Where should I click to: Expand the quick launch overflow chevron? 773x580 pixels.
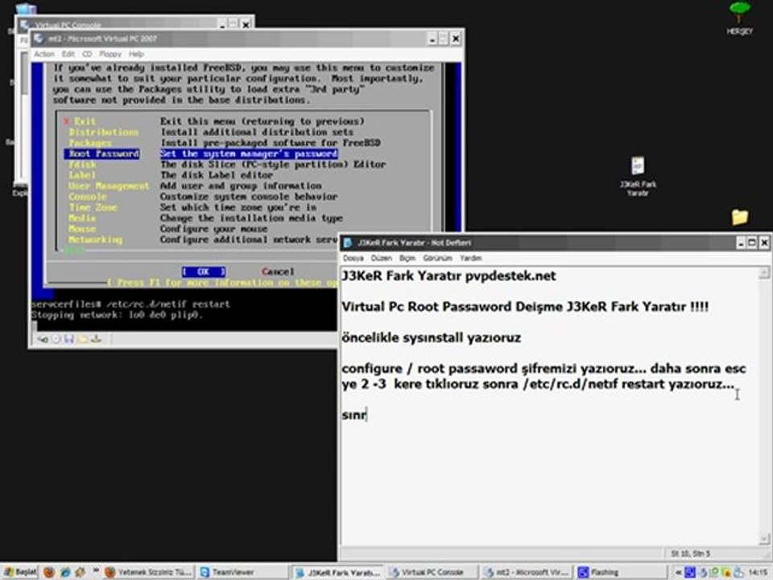click(x=96, y=570)
